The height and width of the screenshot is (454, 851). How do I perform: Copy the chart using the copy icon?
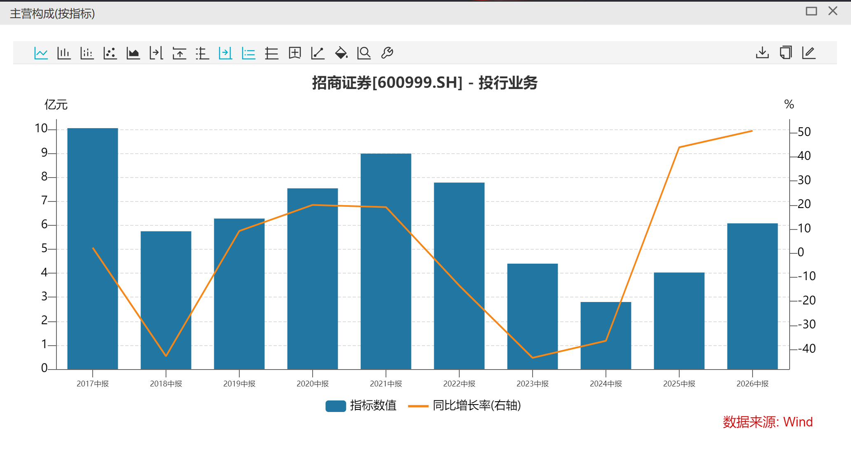pos(786,53)
